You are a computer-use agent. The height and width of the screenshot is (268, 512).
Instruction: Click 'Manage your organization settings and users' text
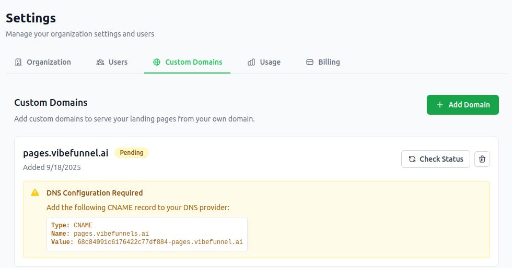coord(80,34)
